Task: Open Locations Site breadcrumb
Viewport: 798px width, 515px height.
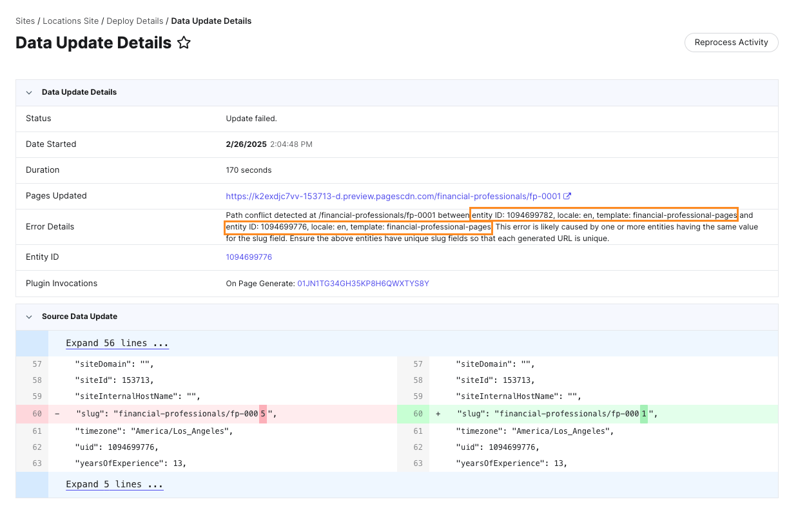Action: coord(71,21)
